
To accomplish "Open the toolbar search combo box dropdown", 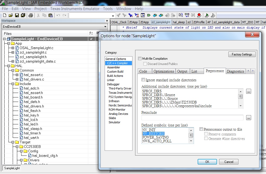I will pos(113,16).
